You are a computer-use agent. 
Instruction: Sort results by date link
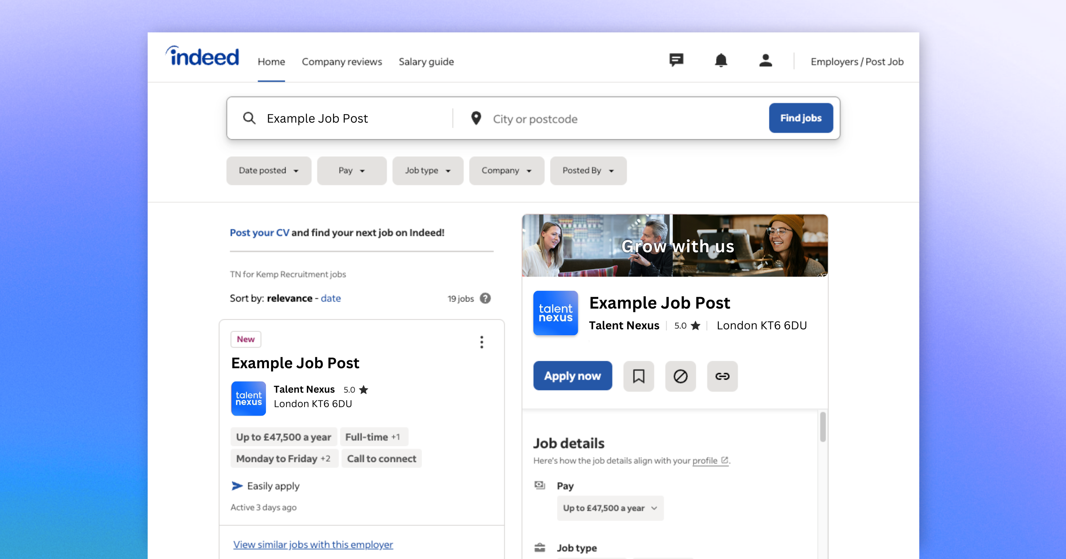(x=331, y=298)
